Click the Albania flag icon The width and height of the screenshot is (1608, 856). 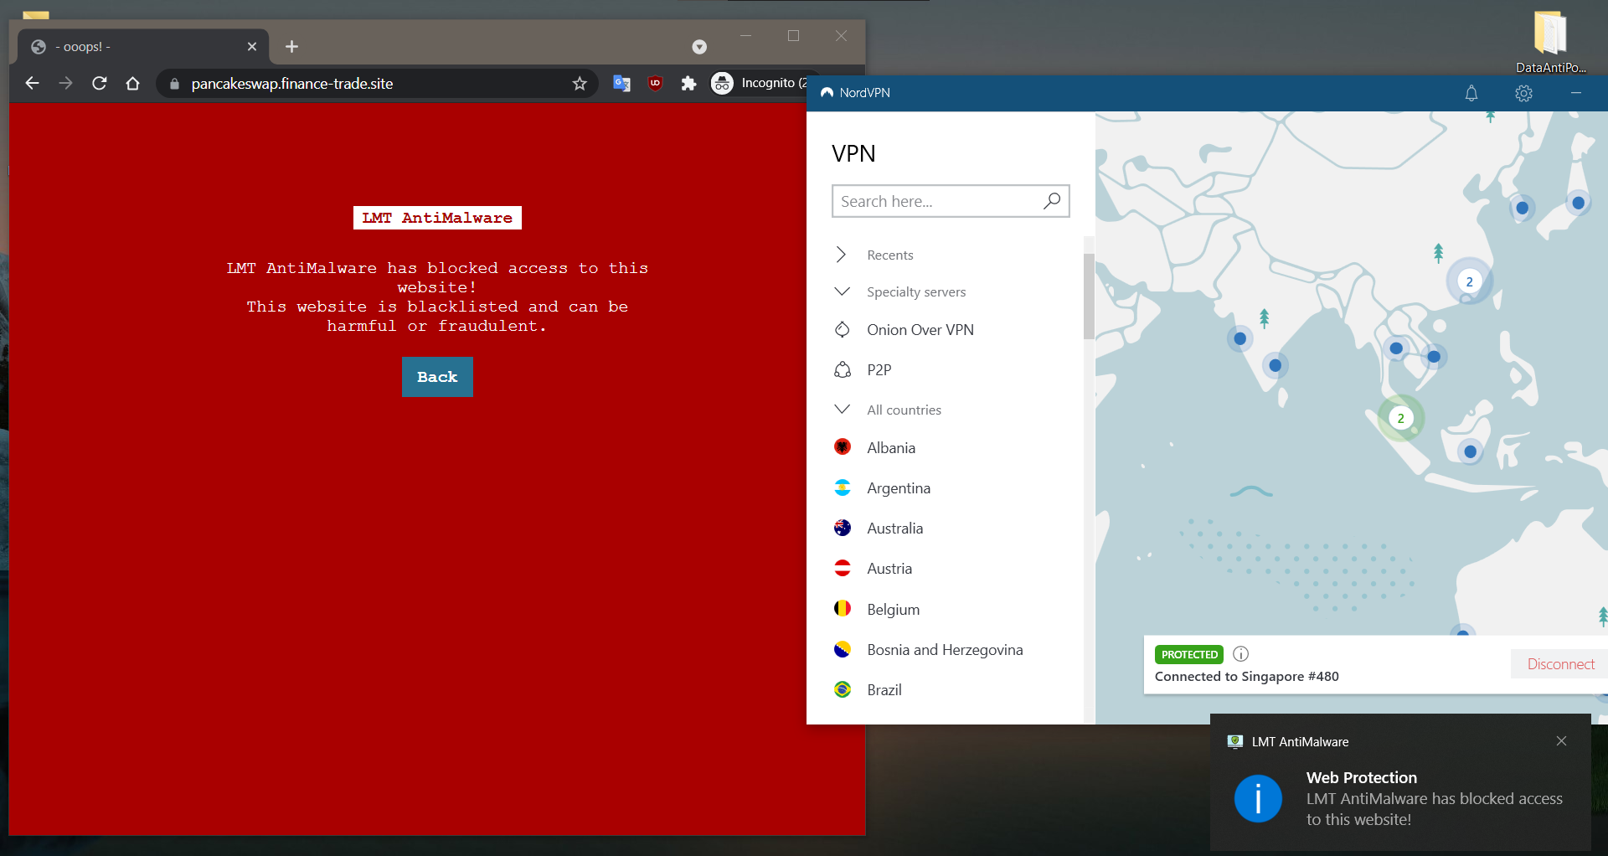[x=843, y=447]
